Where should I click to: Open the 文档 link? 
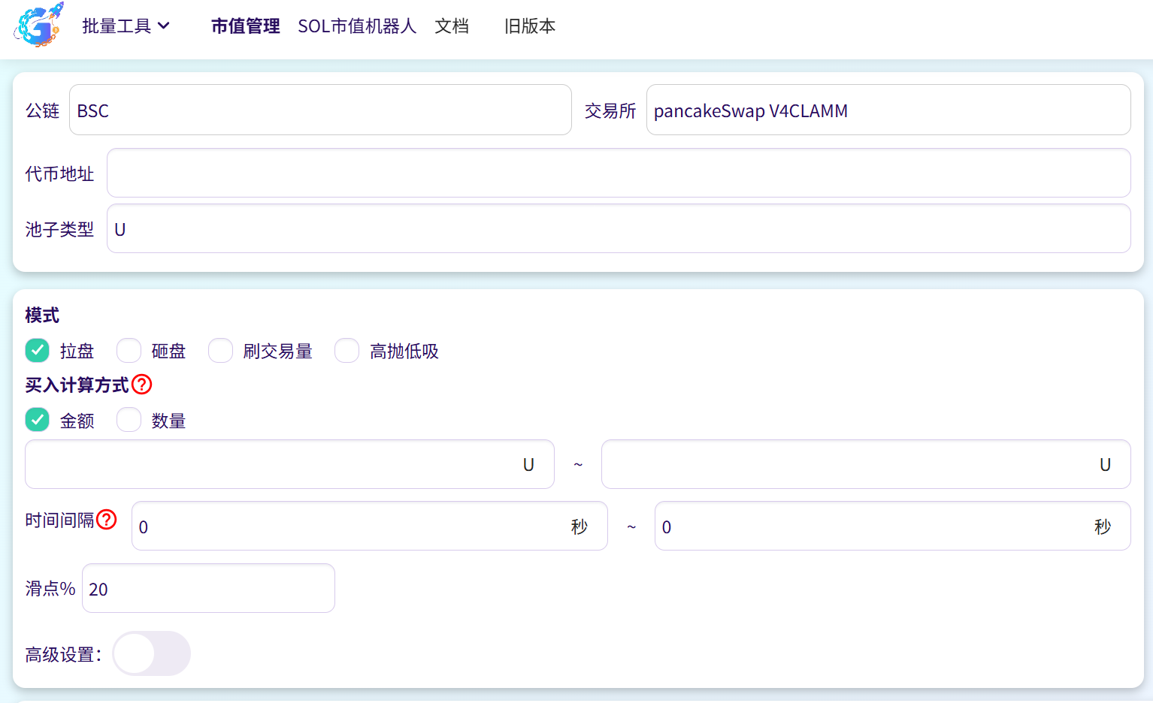click(x=452, y=26)
